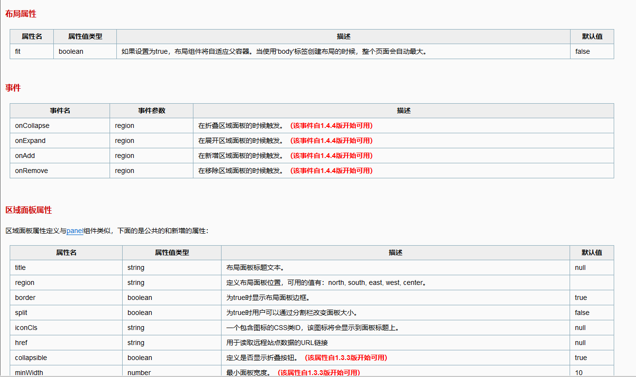This screenshot has height=377, width=636.
Task: Click the boolean type in border row
Action: 140,298
